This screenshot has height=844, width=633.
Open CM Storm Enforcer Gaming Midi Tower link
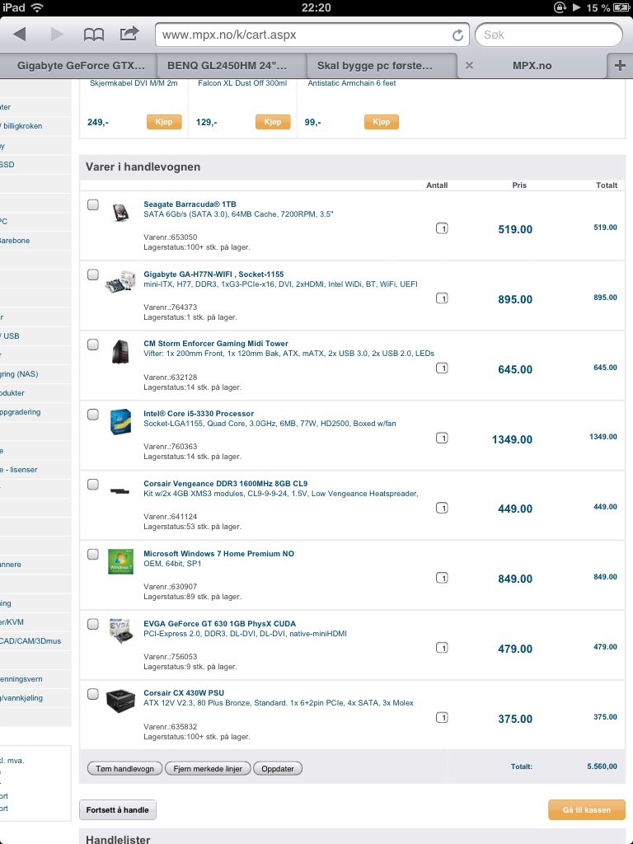click(x=216, y=344)
